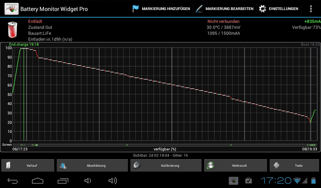This screenshot has width=321, height=188.
Task: Open the Abschätzung tab
Action: click(x=92, y=165)
